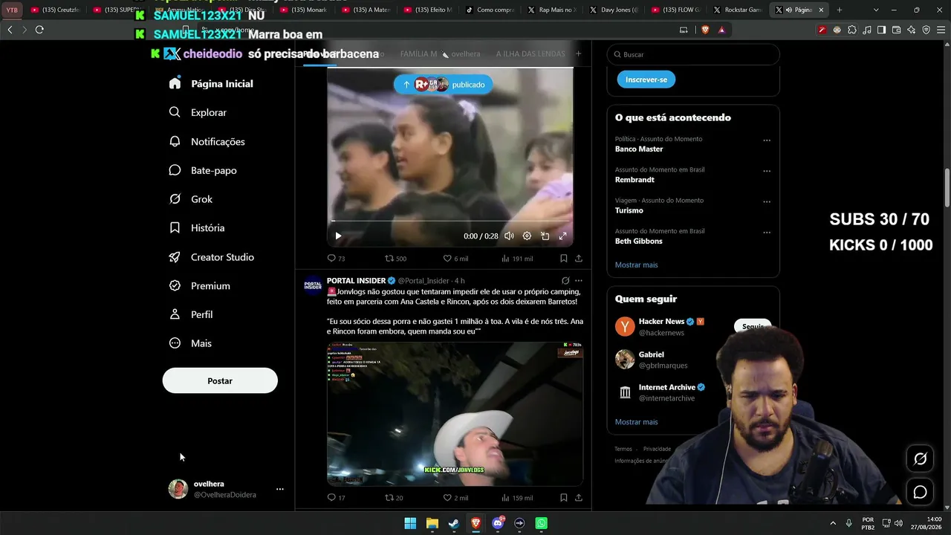Open more options for Banco Master trend

point(767,140)
